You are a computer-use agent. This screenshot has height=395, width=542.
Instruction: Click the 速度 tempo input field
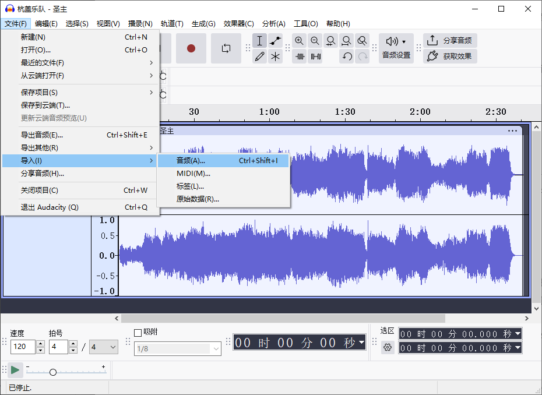click(x=23, y=347)
